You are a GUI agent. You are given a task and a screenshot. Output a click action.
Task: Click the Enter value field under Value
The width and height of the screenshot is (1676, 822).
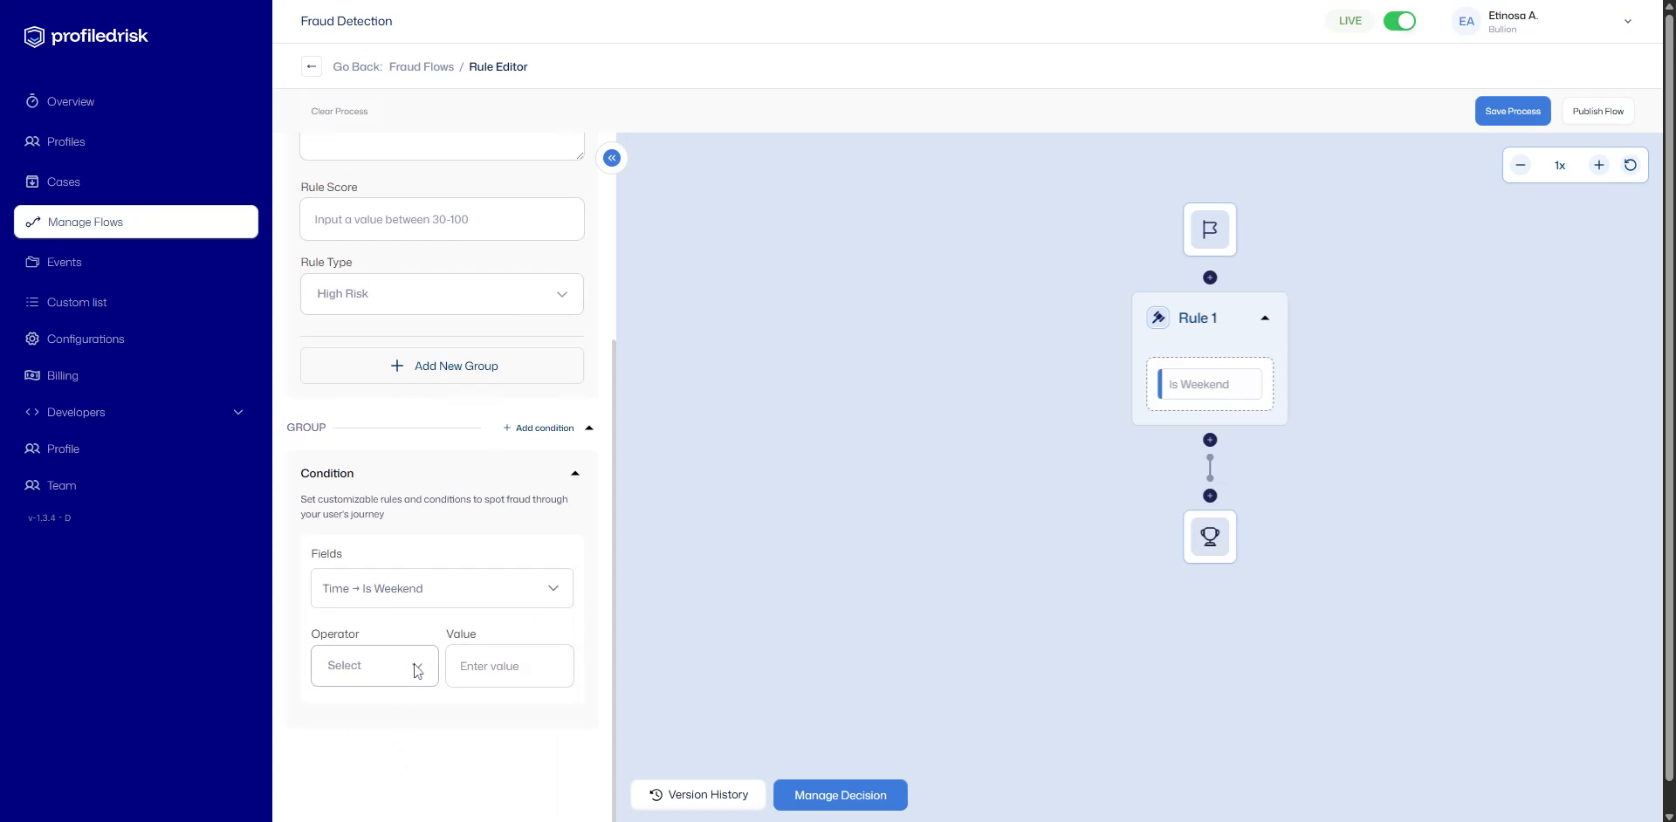(509, 666)
